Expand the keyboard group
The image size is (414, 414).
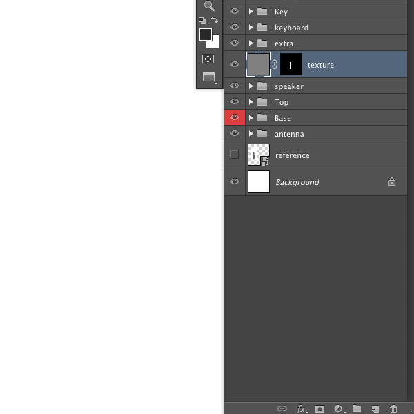click(251, 28)
